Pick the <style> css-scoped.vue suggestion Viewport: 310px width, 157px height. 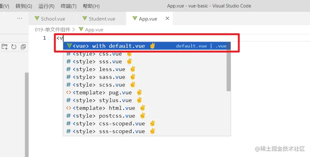click(x=145, y=123)
